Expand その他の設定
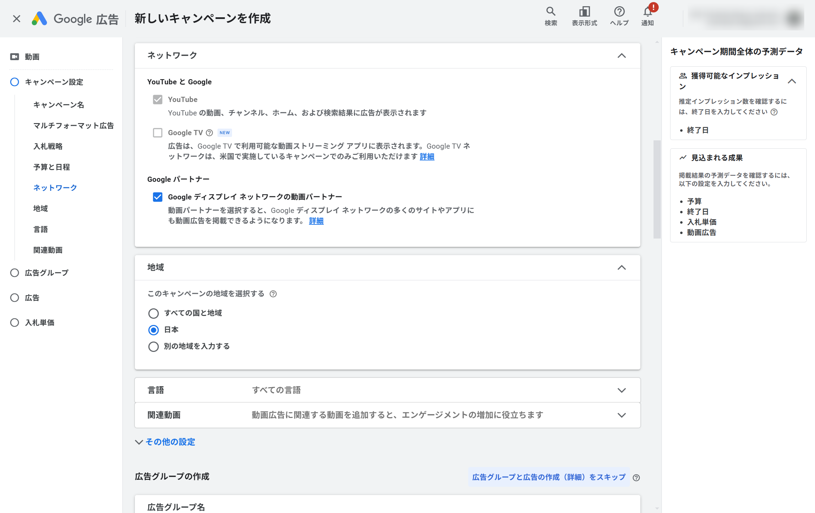Viewport: 815px width, 513px height. (x=165, y=442)
